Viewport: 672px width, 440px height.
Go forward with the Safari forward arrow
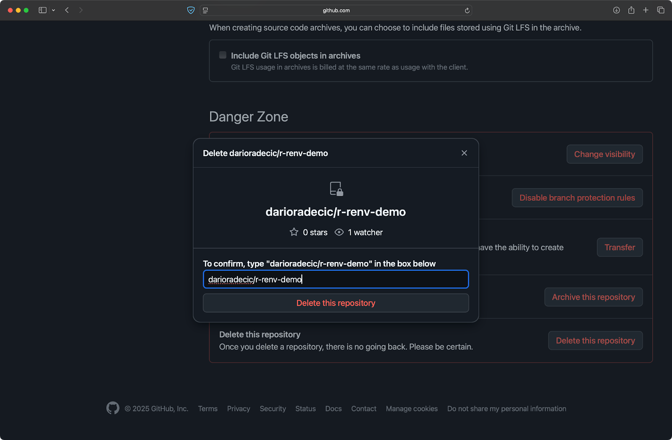(81, 10)
